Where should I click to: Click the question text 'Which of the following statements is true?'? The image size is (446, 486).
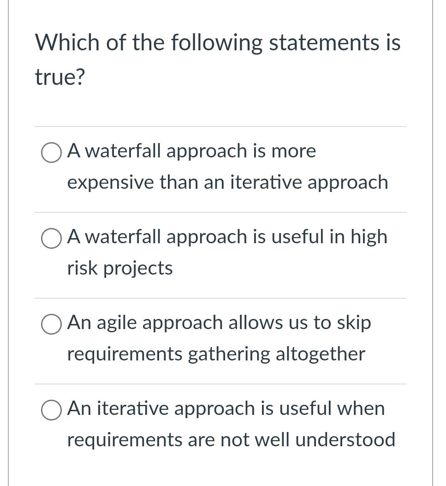tap(218, 59)
